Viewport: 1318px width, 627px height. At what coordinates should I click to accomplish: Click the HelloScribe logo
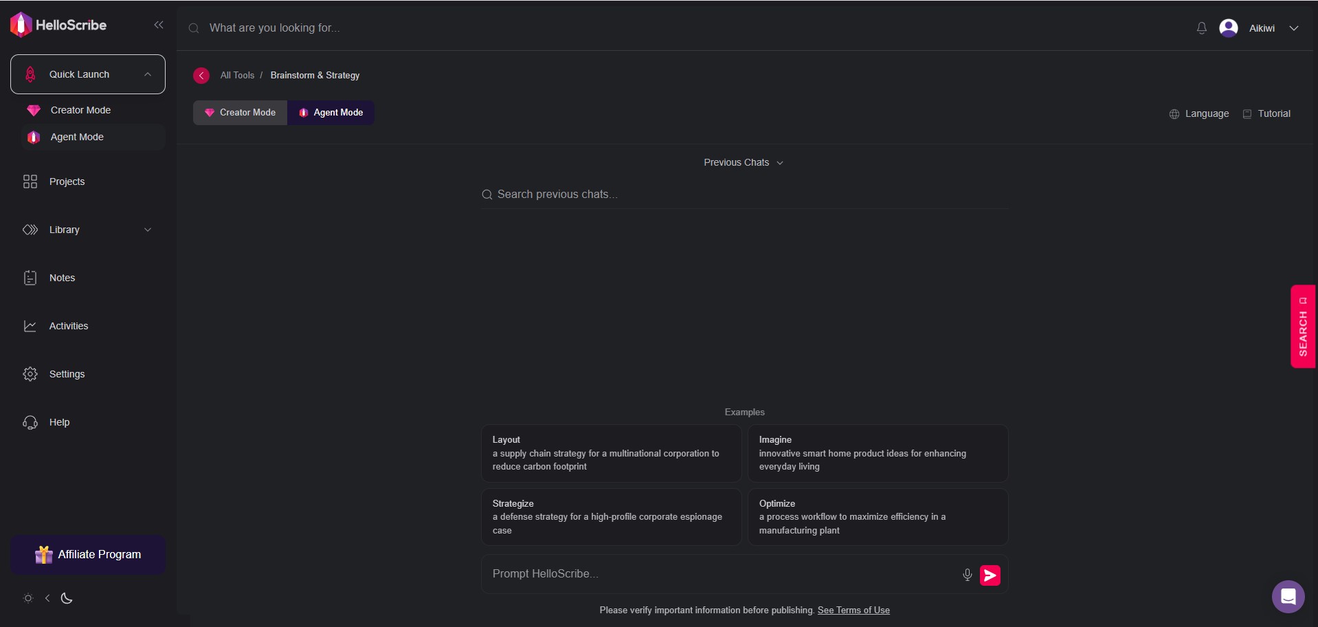(58, 25)
